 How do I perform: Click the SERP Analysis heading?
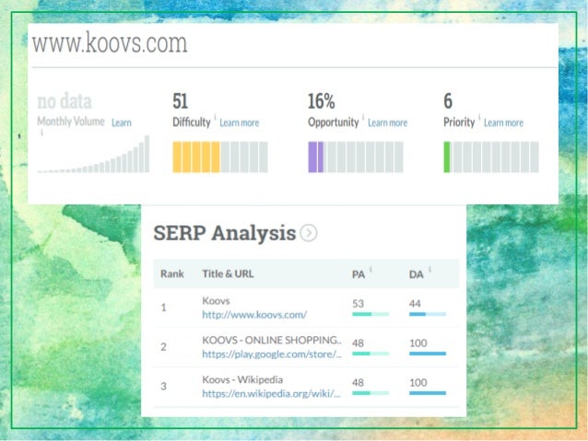click(x=224, y=233)
